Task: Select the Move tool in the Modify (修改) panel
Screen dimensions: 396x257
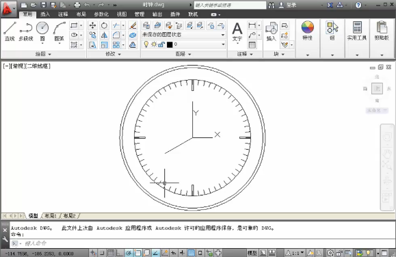Action: (x=92, y=25)
